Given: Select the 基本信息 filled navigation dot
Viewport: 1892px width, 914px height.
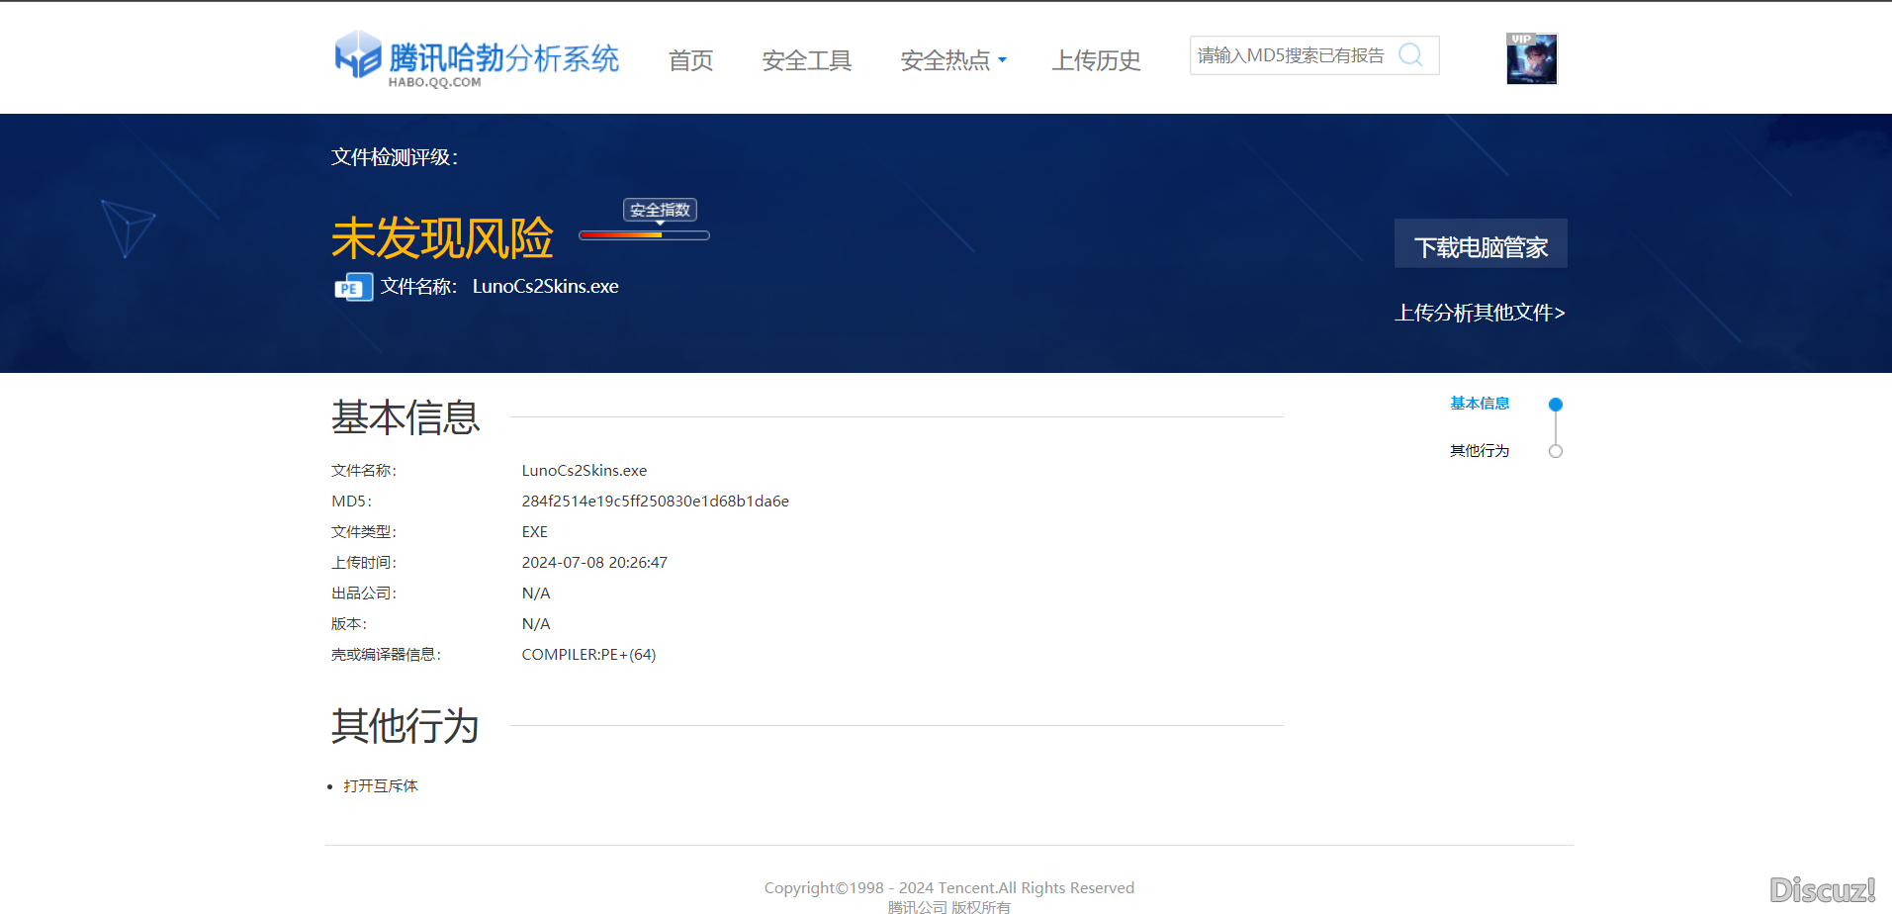Looking at the screenshot, I should point(1556,405).
